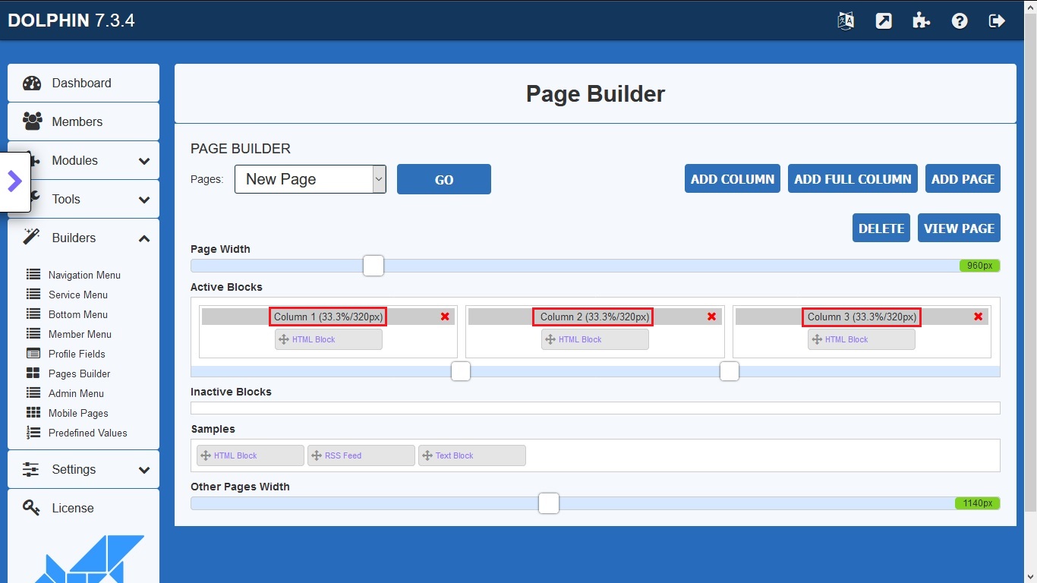
Task: Click the Other Pages Width slider handle
Action: [x=548, y=503]
